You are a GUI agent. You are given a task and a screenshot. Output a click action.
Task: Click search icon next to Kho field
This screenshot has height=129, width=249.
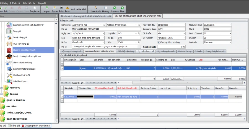139,42
